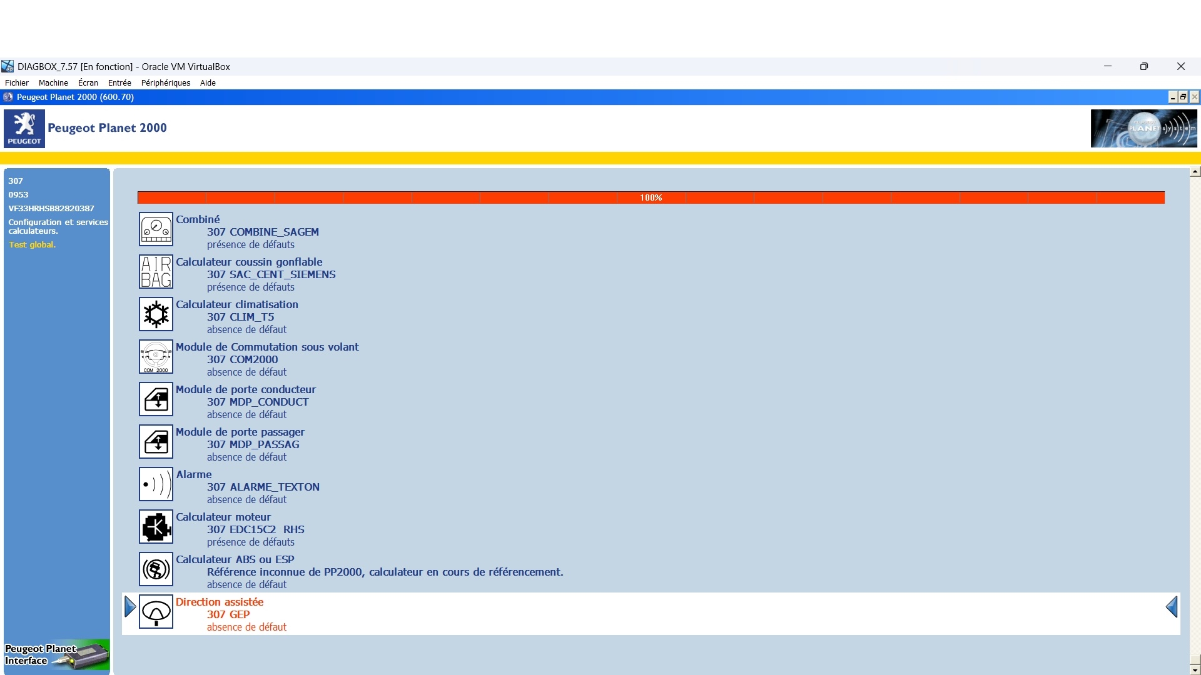Viewport: 1201px width, 675px height.
Task: Open the Aide menu
Action: pyautogui.click(x=208, y=82)
